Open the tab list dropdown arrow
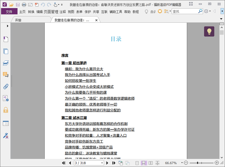 [221, 19]
